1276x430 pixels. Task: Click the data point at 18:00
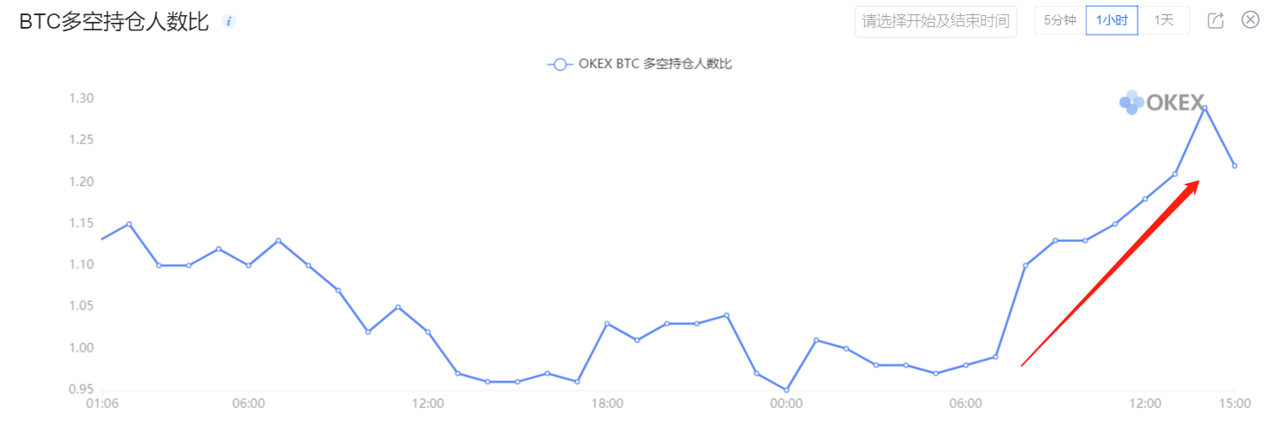tap(607, 324)
